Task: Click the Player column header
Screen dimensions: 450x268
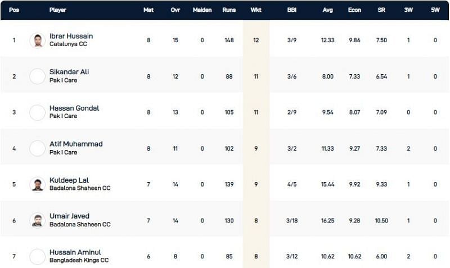Action: coord(58,10)
